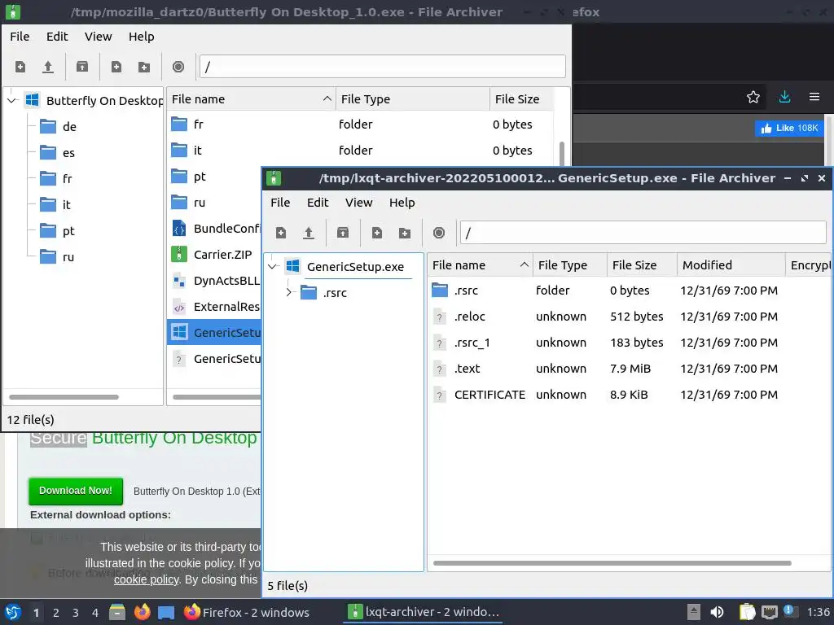Click the green Download Now! button
834x625 pixels.
pyautogui.click(x=76, y=491)
